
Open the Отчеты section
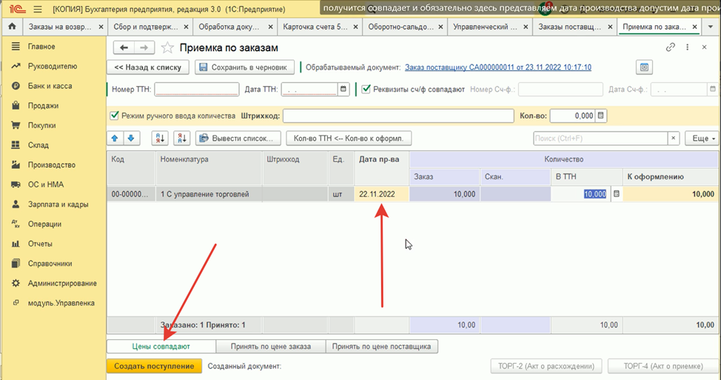(40, 244)
